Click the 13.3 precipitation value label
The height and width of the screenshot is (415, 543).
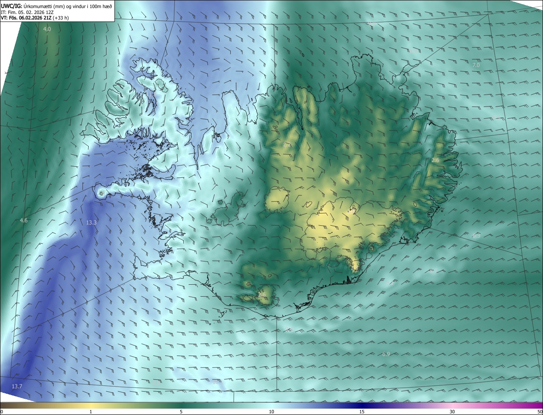91,222
